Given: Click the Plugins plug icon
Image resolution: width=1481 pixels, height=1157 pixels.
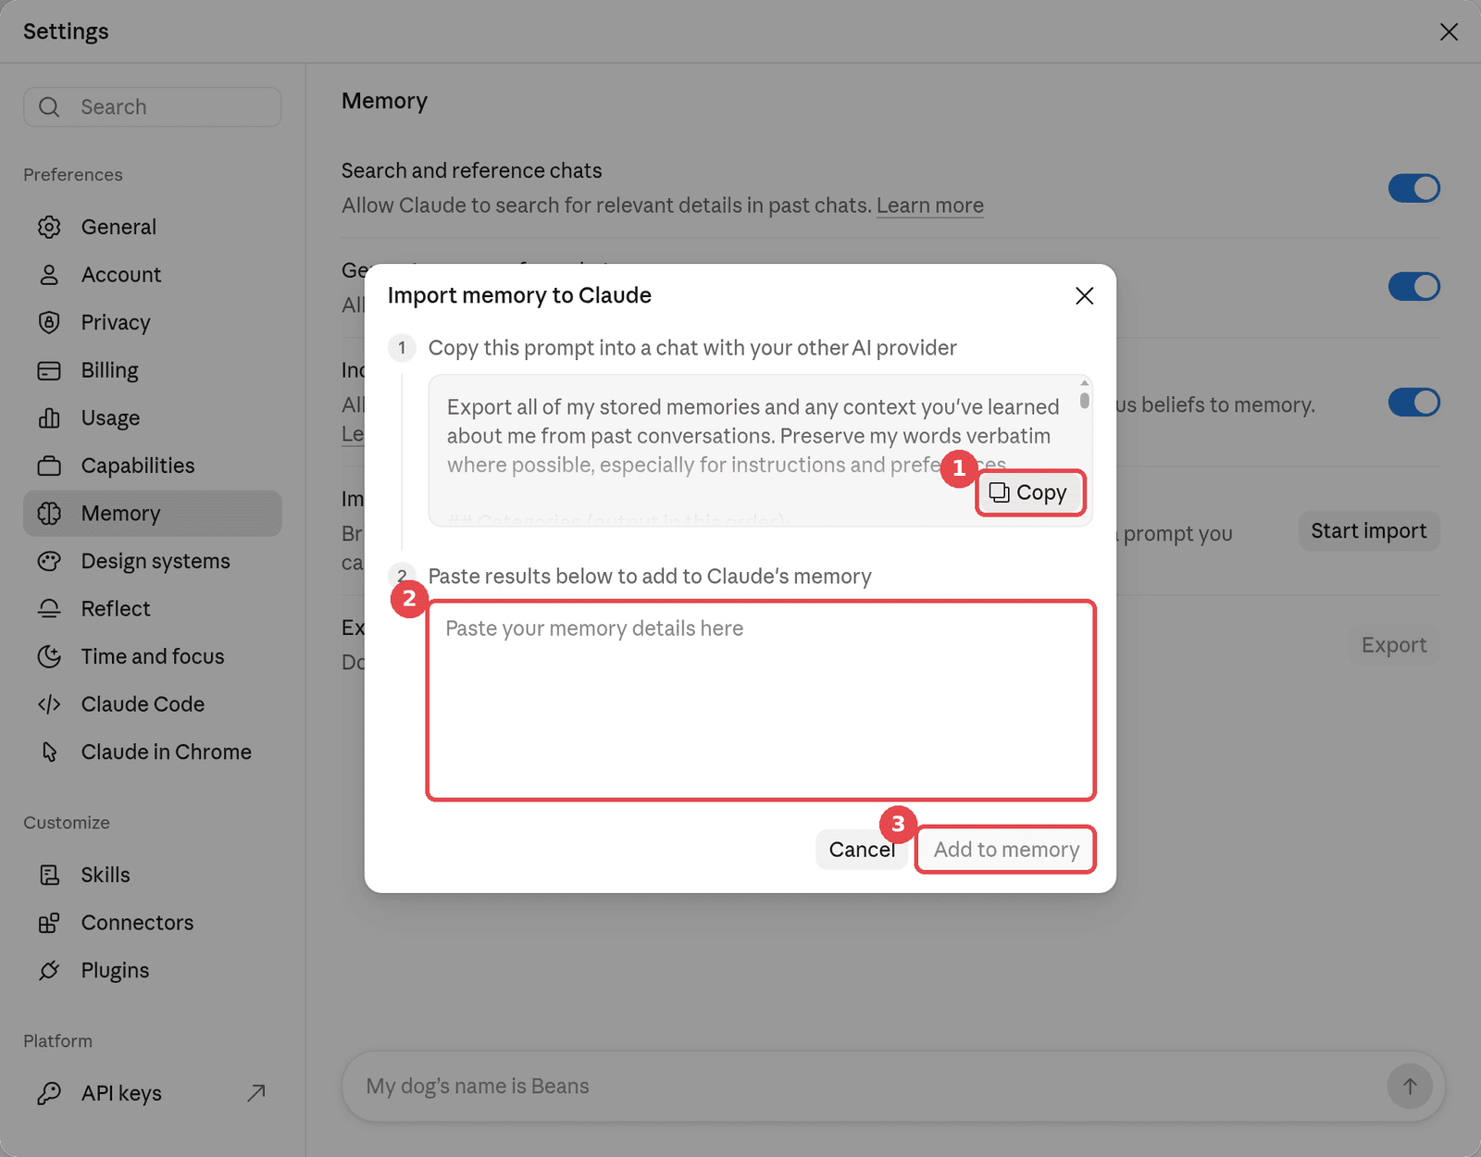Looking at the screenshot, I should (x=49, y=970).
